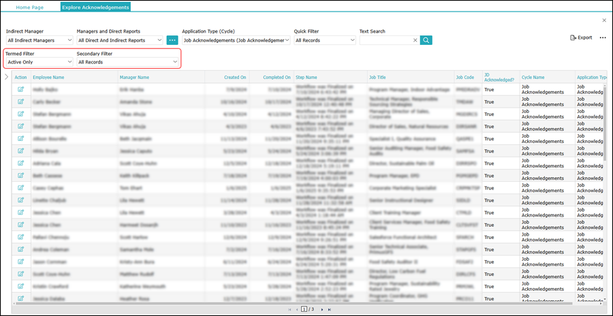Click the Export button
This screenshot has height=316, width=613.
click(581, 37)
